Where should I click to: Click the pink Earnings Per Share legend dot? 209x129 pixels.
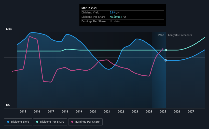pyautogui.click(x=72, y=122)
